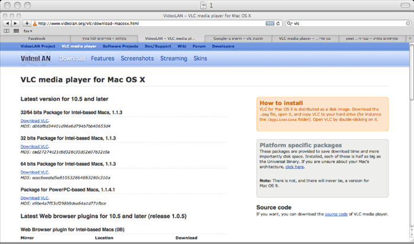Add a new tab with the tab bar plus

click(410, 38)
